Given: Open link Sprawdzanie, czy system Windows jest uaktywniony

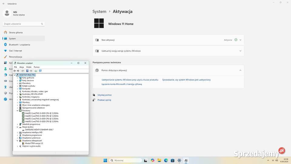Looking at the screenshot, I should tap(186, 80).
